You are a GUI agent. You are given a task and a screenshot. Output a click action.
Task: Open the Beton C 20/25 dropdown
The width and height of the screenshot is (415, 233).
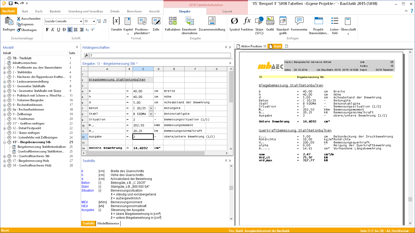151,108
